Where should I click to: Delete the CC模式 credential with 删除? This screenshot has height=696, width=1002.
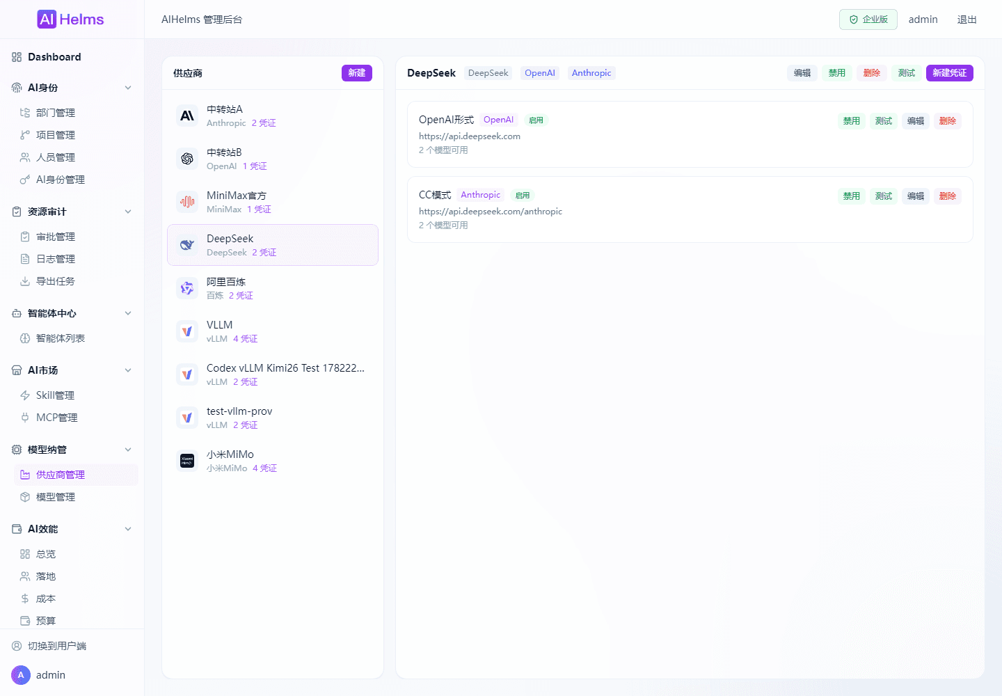(x=948, y=196)
